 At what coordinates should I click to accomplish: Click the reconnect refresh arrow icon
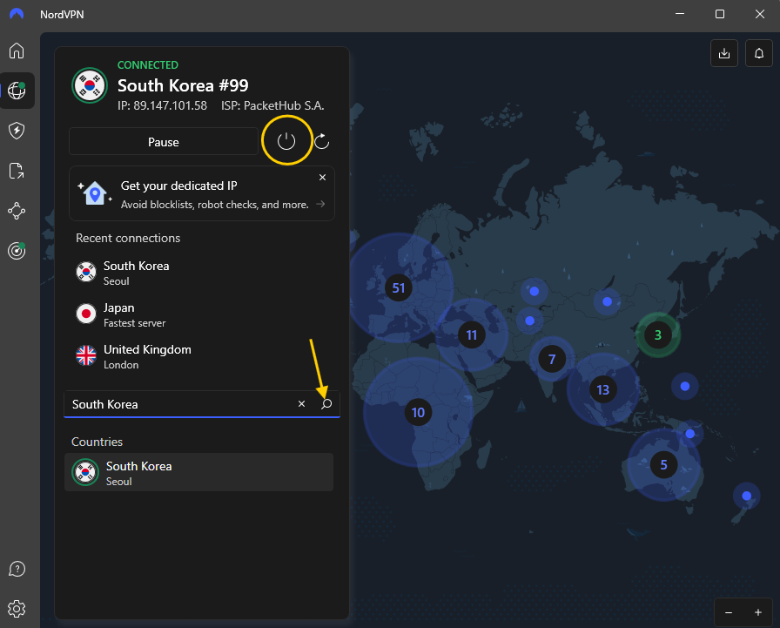[322, 141]
